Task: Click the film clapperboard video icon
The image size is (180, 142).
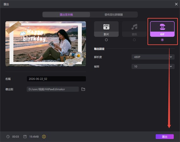Action: (x=106, y=27)
